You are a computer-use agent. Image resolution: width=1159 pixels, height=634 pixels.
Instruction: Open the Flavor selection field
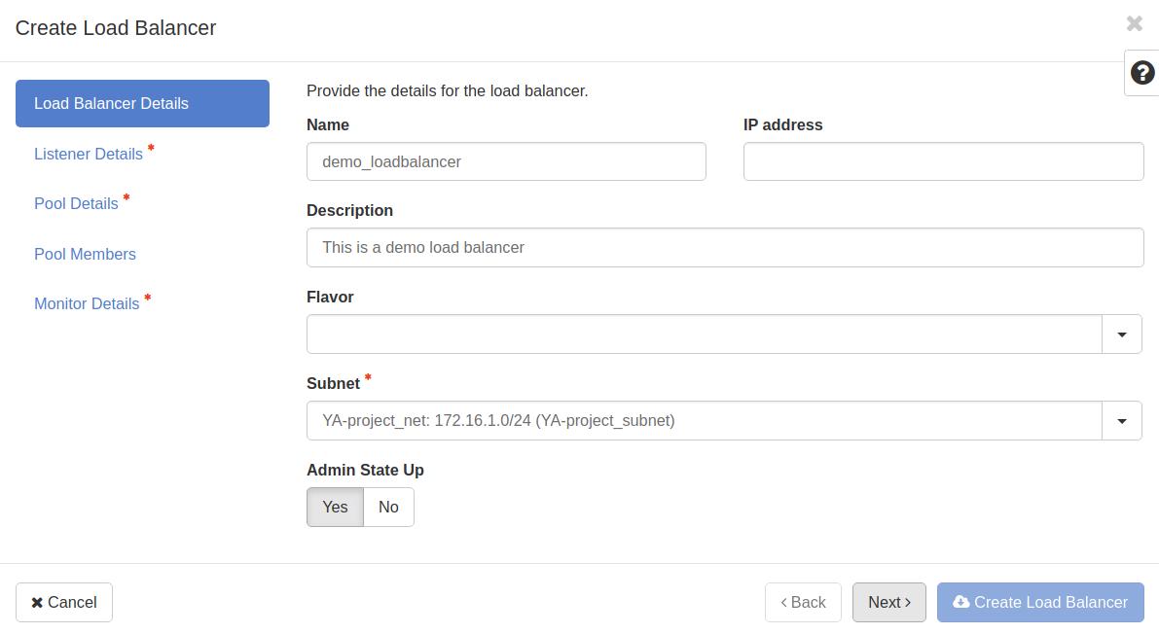click(704, 335)
